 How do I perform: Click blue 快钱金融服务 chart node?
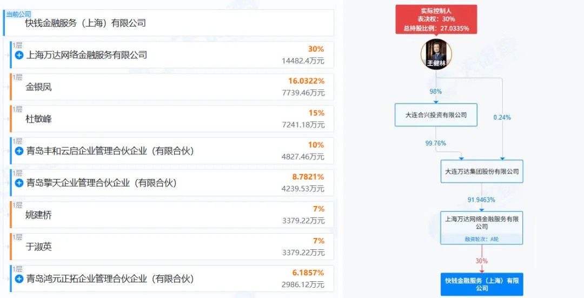point(482,284)
